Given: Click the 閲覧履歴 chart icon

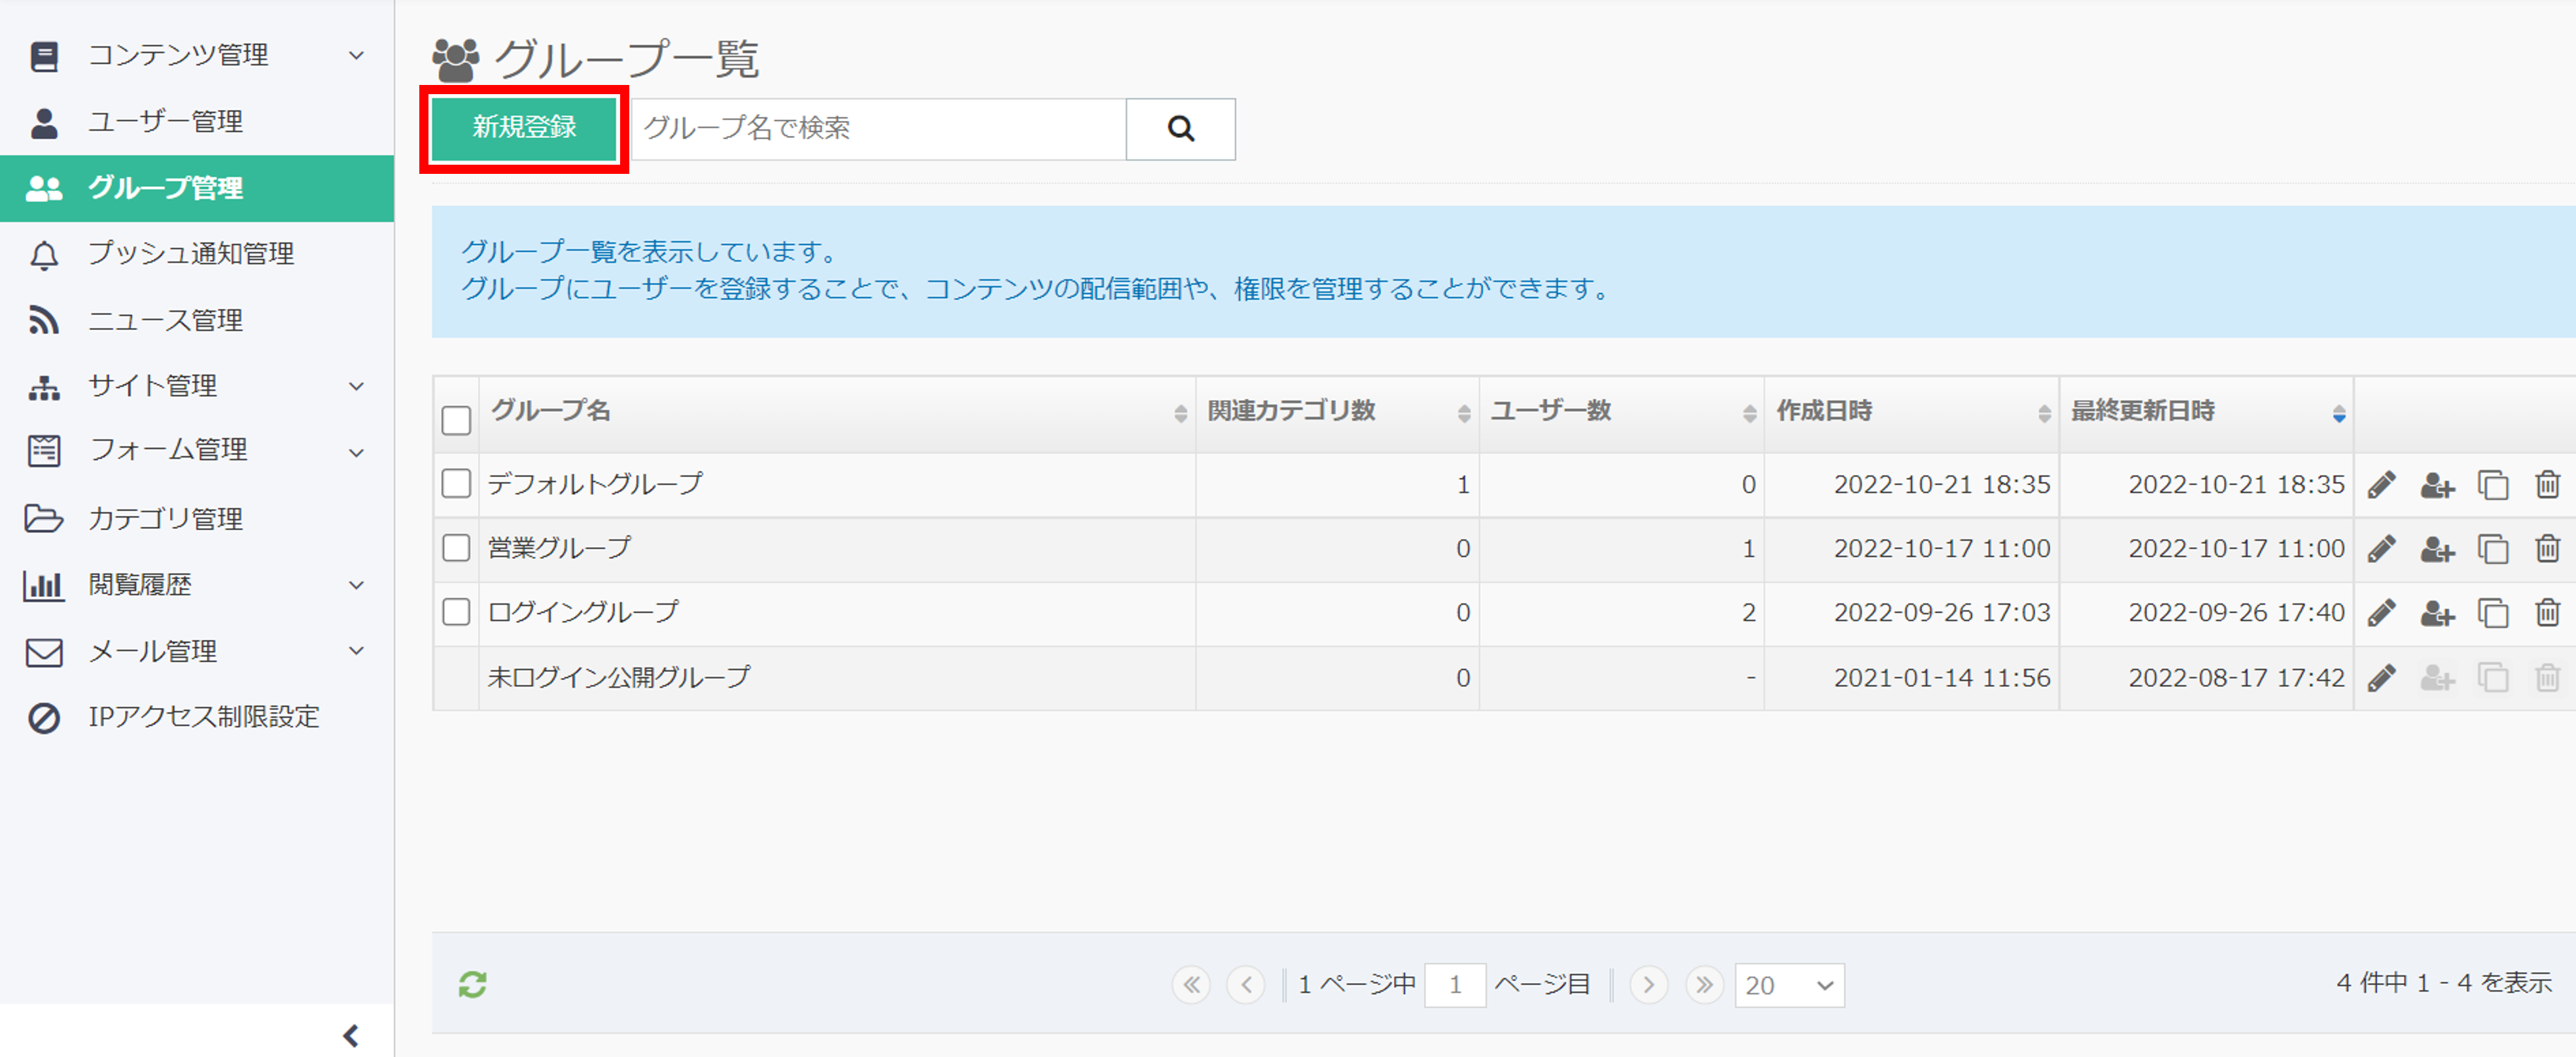Looking at the screenshot, I should [x=44, y=586].
